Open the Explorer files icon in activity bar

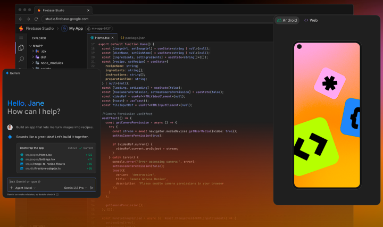(21, 48)
